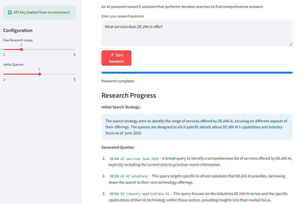
Task: Click the blue search strategy info box
Action: (x=197, y=127)
